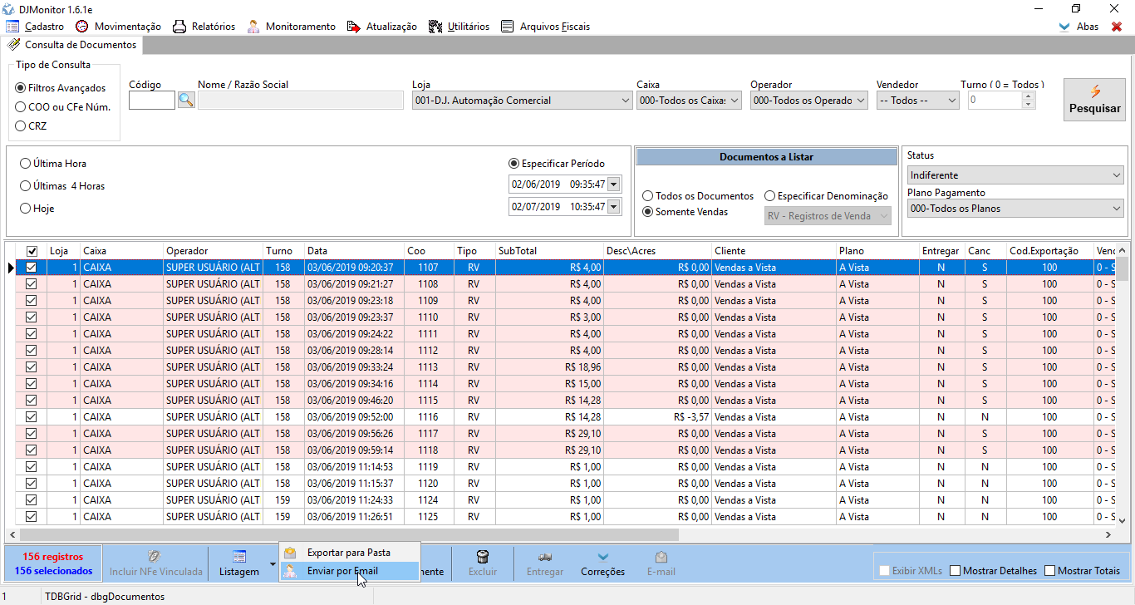
Task: Click the grid's horizontal scrollbar right arrow
Action: [x=1108, y=535]
